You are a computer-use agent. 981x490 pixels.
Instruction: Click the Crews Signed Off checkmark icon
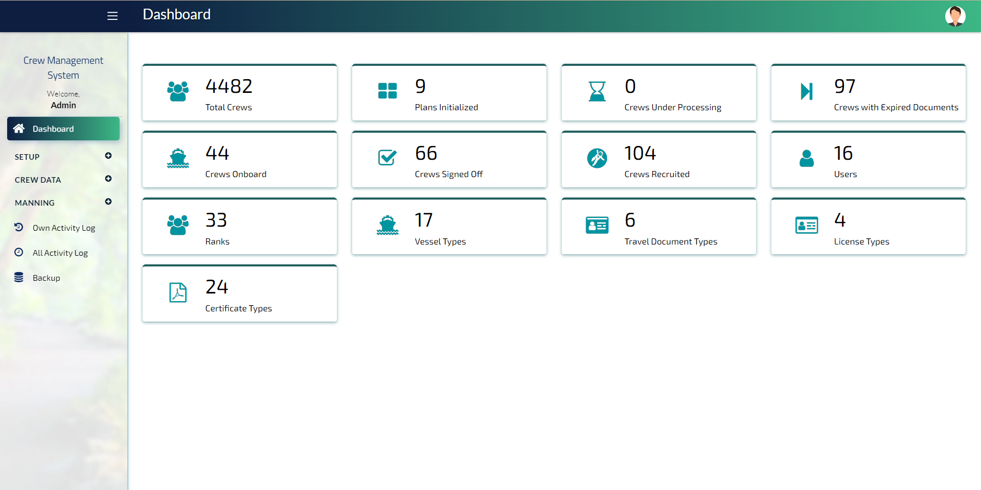[x=387, y=158]
